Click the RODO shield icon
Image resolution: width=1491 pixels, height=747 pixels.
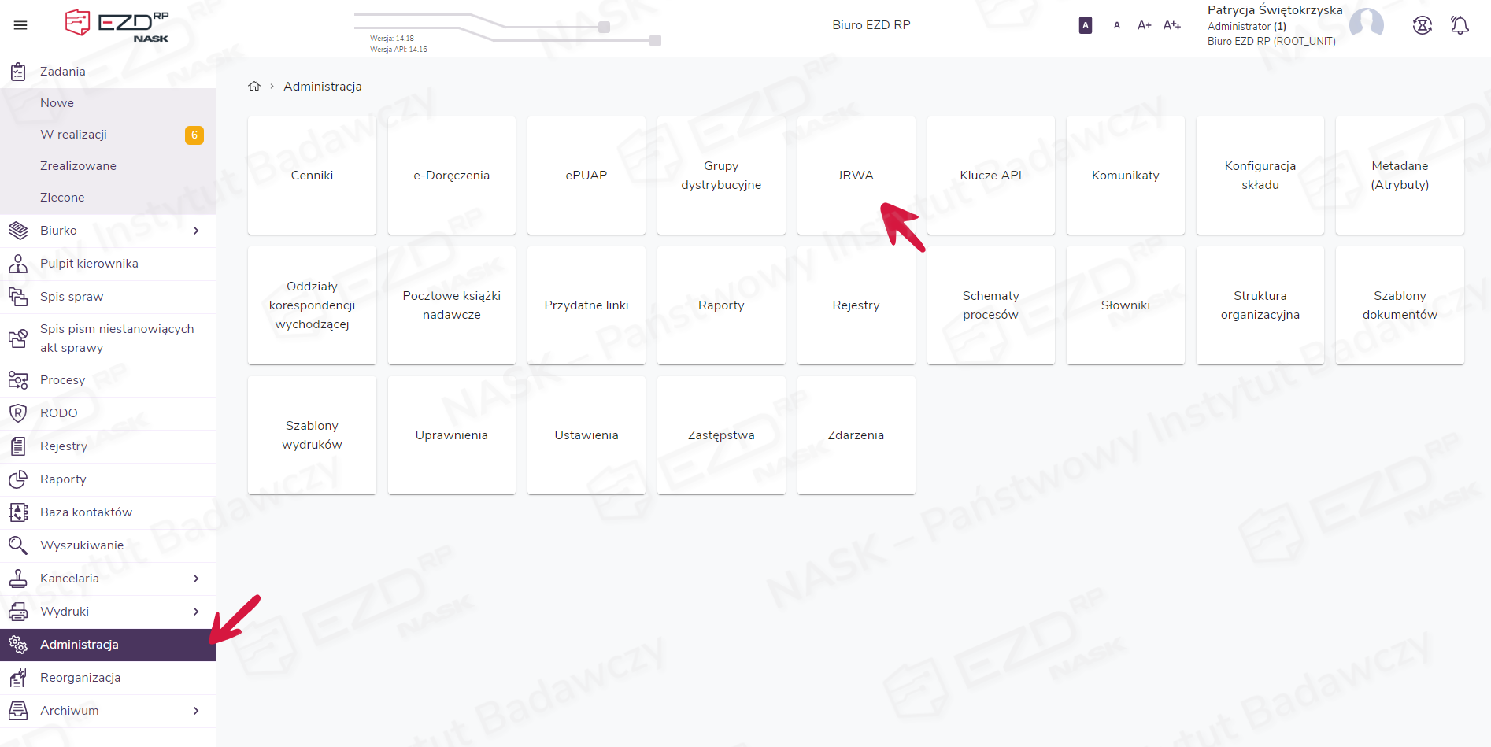pos(18,413)
